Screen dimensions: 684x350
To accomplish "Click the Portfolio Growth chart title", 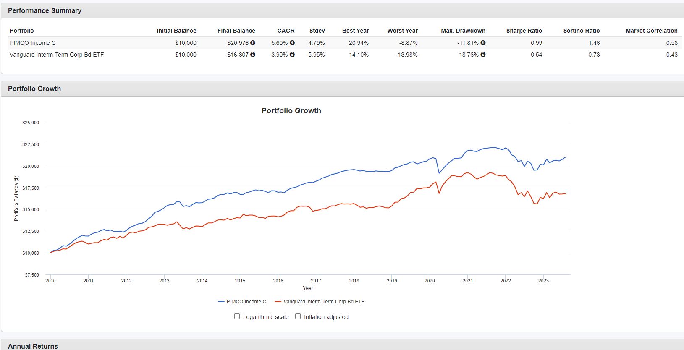I will (291, 111).
